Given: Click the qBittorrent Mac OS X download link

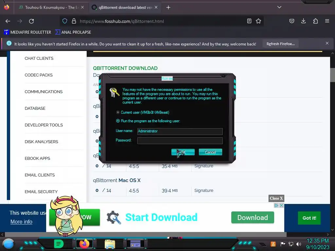Looking at the screenshot, I should (117, 180).
